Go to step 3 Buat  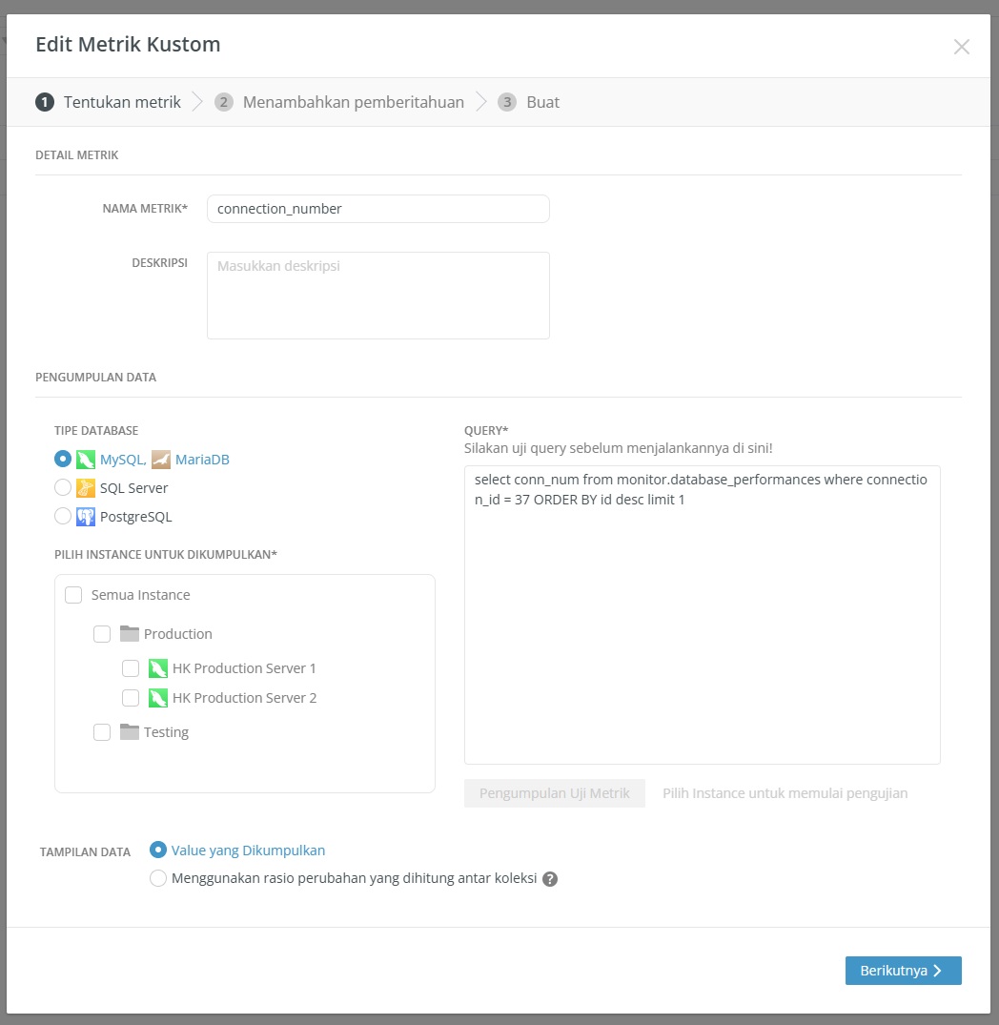coord(541,102)
